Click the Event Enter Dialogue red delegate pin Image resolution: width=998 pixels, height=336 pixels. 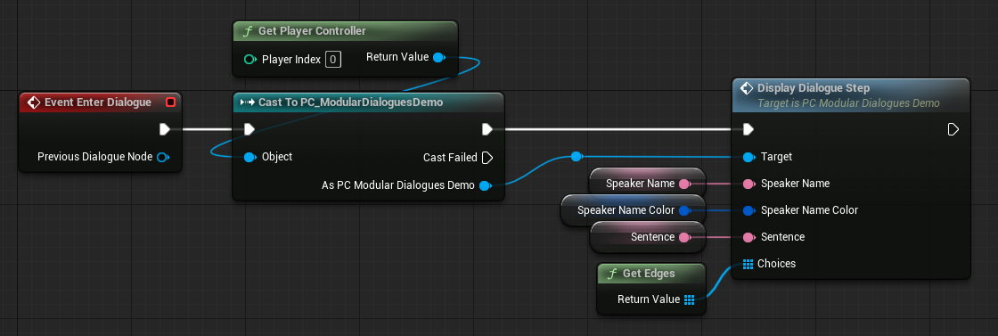tap(170, 102)
